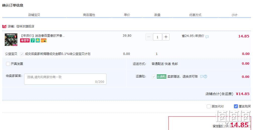Click the green guarantee shield badge
Viewport: 253px width, 130px height.
point(38,40)
